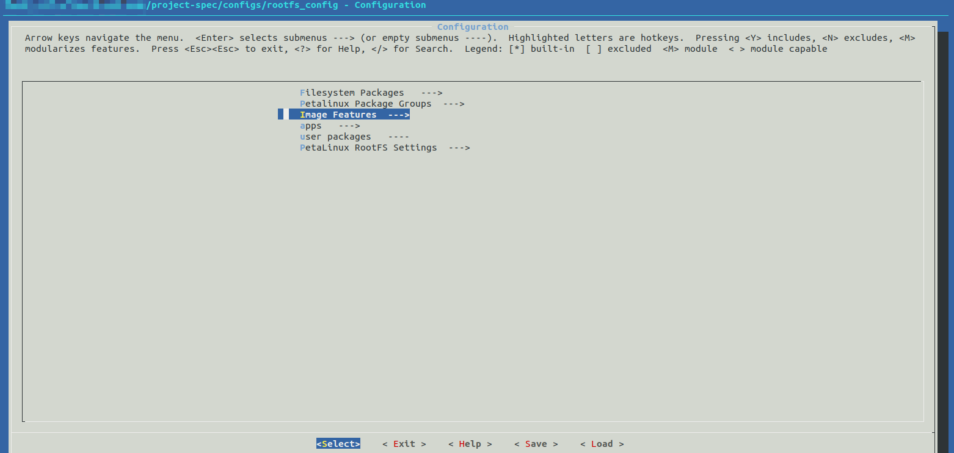The image size is (954, 453).
Task: Click the Filesystem Packages submenu arrow
Action: (432, 93)
